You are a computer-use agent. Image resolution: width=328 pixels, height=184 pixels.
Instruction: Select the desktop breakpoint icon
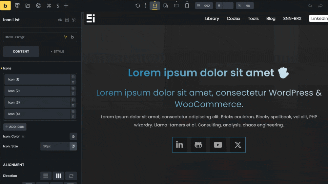pos(155,6)
